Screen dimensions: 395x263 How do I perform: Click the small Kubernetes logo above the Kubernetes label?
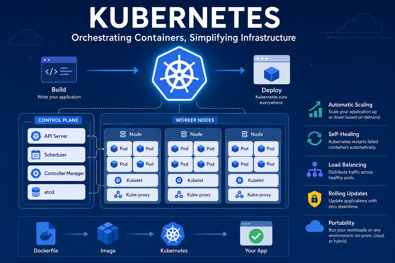pyautogui.click(x=173, y=234)
